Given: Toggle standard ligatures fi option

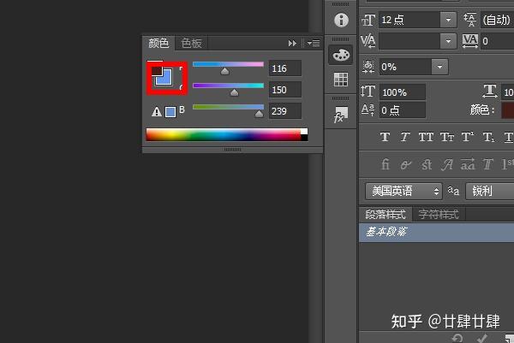Looking at the screenshot, I should coord(385,164).
